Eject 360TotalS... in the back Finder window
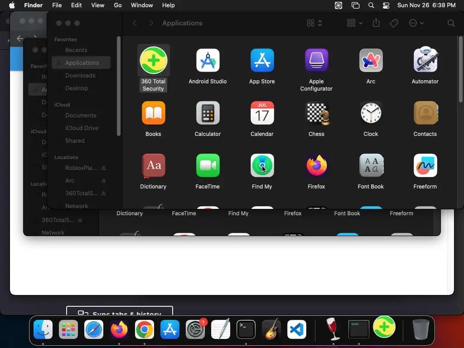The image size is (464, 348). 80,220
